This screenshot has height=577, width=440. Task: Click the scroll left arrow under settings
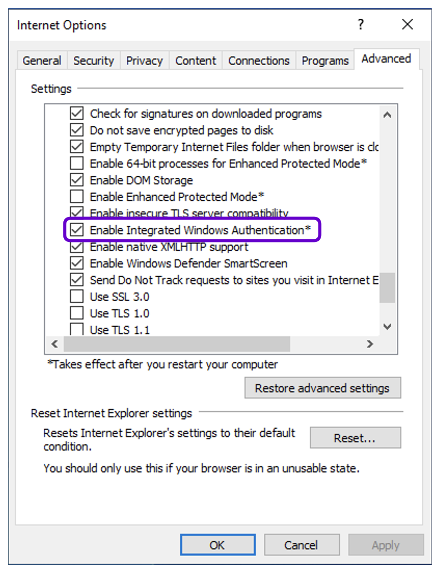54,344
